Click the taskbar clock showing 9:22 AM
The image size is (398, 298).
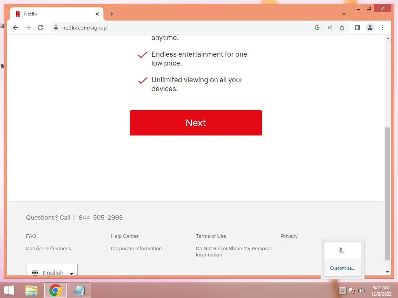pos(381,291)
